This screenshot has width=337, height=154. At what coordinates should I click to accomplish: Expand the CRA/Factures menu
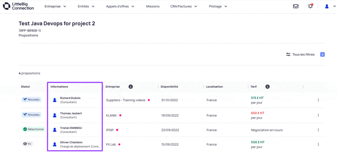click(184, 6)
